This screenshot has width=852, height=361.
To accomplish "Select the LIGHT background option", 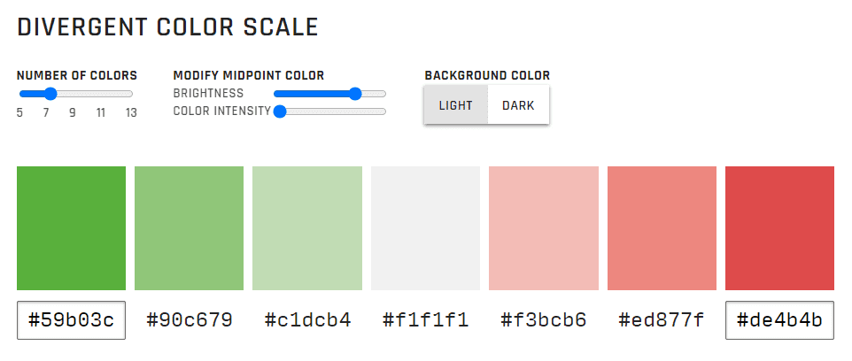I will (455, 105).
